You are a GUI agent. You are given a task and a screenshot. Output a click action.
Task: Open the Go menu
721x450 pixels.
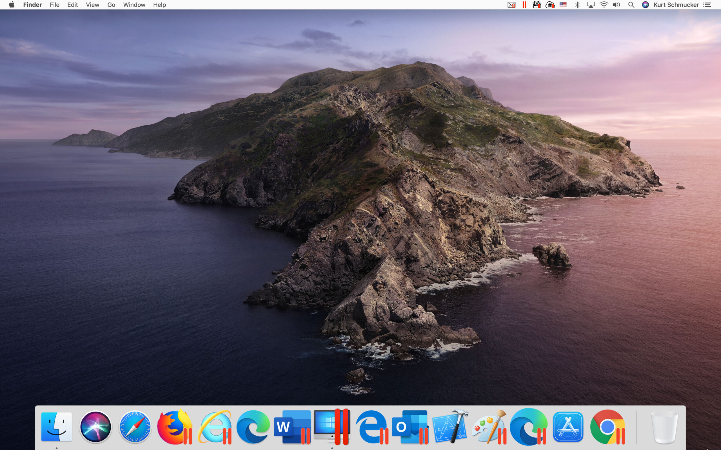point(111,5)
